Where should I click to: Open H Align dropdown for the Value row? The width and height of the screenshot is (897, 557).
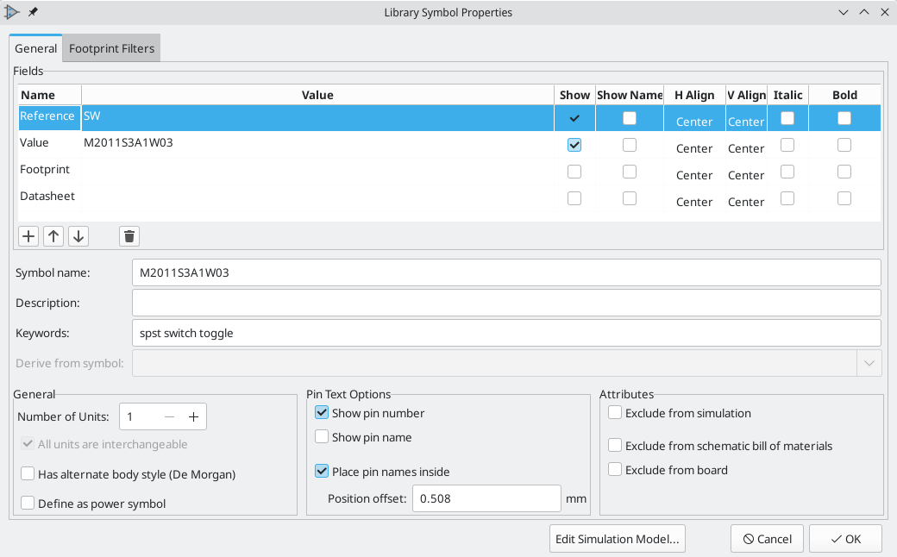694,148
